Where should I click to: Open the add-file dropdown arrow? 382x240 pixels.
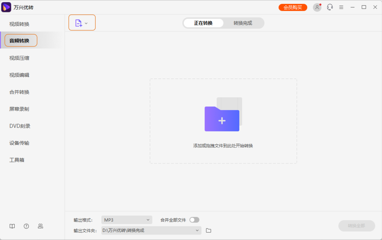click(86, 23)
